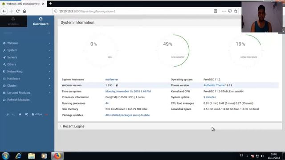Reload the page with browser refresh icon
The image size is (285, 160).
click(x=18, y=11)
